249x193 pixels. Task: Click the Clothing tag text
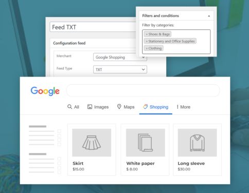(155, 48)
